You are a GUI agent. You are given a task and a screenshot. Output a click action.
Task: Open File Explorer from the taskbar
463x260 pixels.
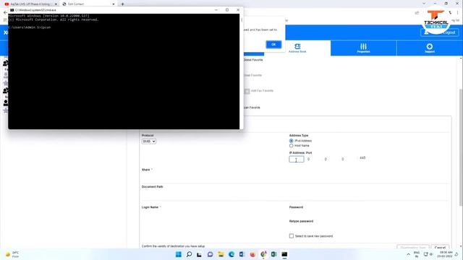(221, 254)
